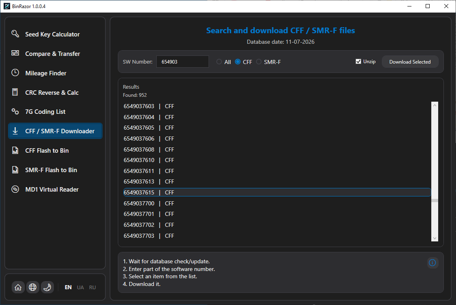Screen dimensions: 456x305
Task: Select result 6549037610 | CFF
Action: 277,160
